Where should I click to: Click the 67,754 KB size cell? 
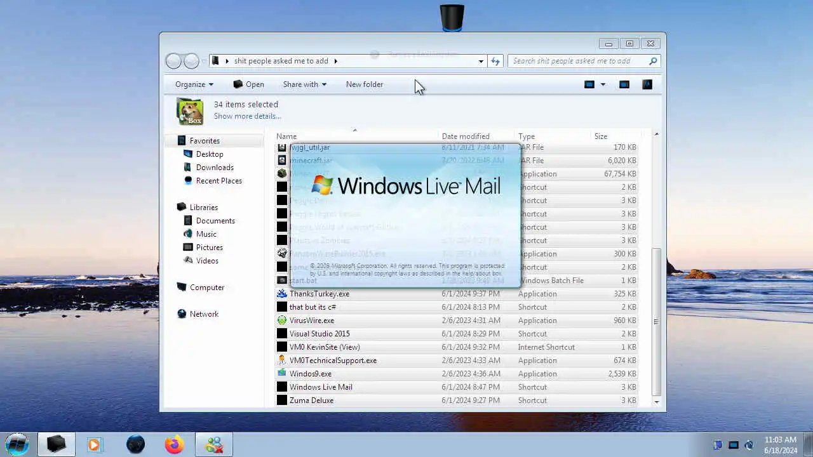(x=620, y=174)
